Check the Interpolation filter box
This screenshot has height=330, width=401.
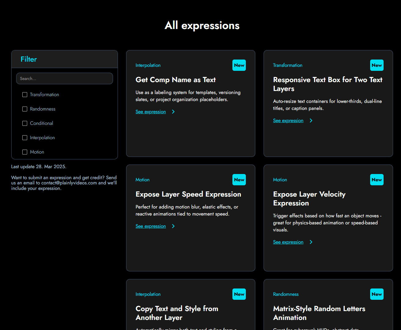[25, 138]
